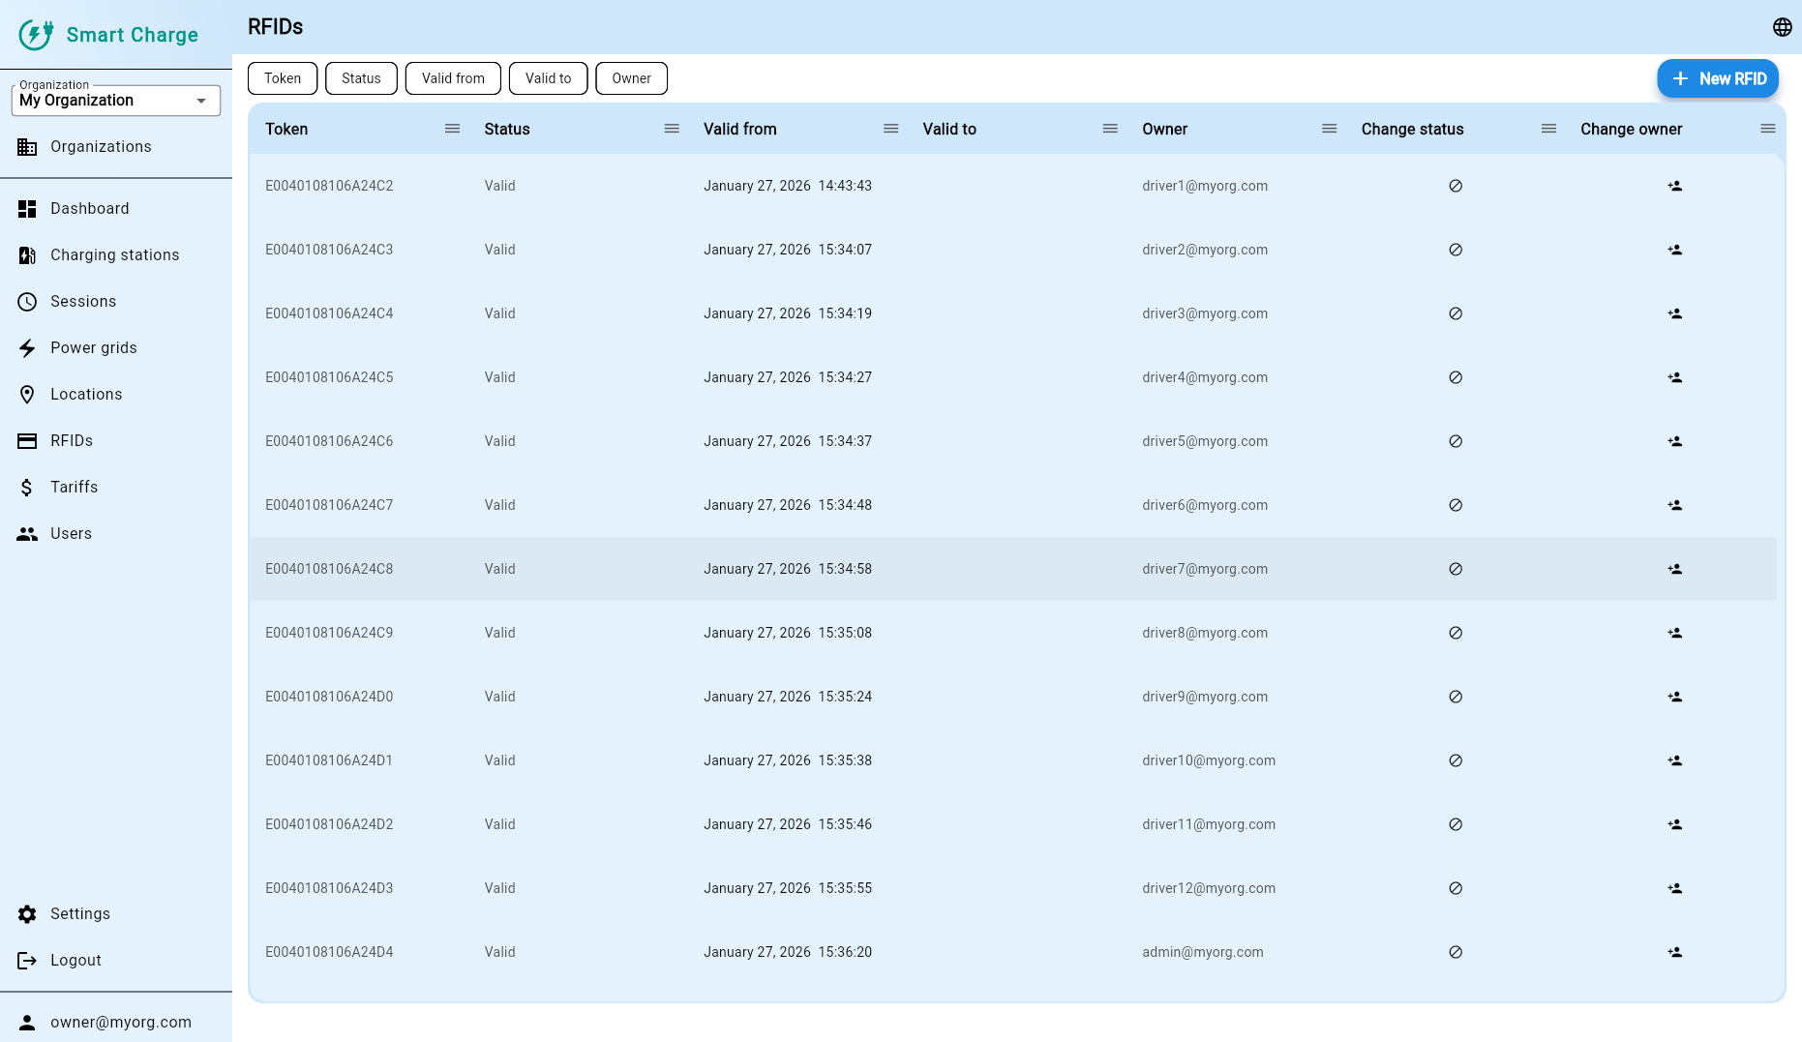Filter by the Valid from chip
The image size is (1802, 1042).
coord(453,78)
